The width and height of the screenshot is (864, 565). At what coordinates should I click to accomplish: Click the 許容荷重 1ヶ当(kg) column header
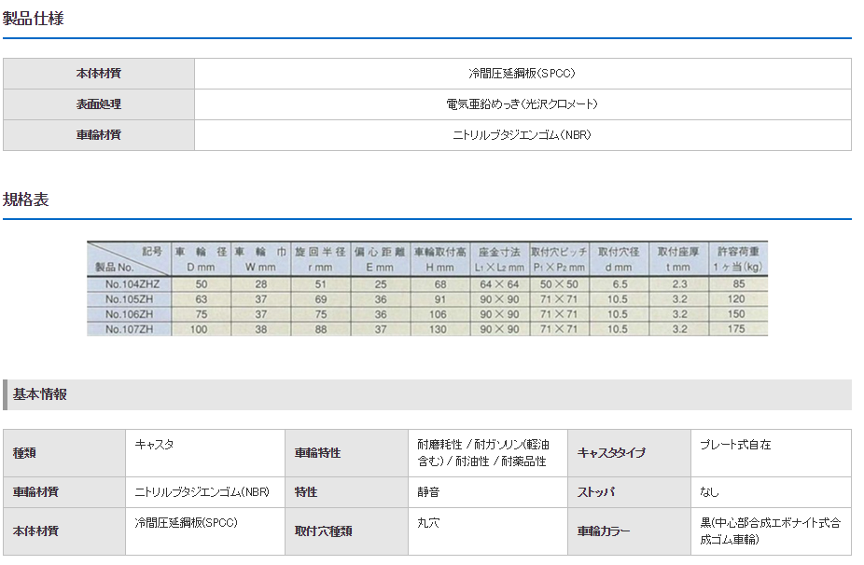coord(738,259)
